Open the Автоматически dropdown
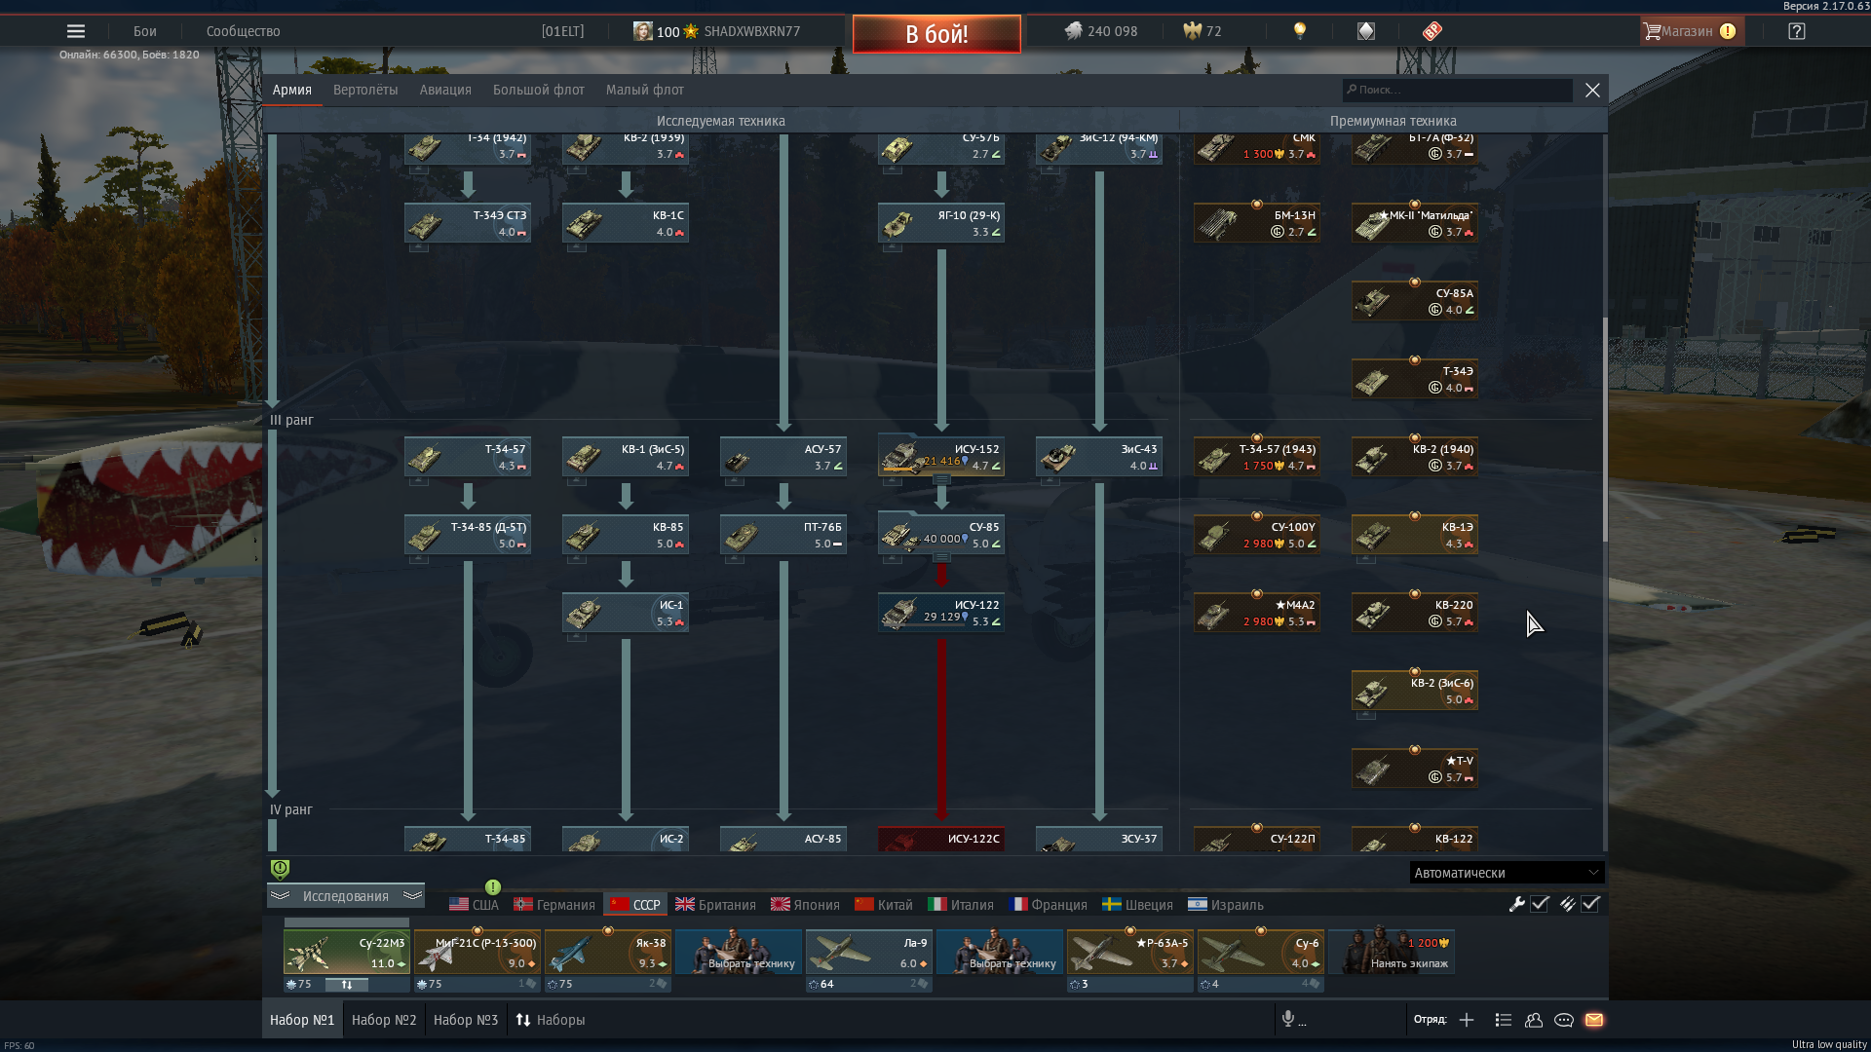 pos(1507,873)
